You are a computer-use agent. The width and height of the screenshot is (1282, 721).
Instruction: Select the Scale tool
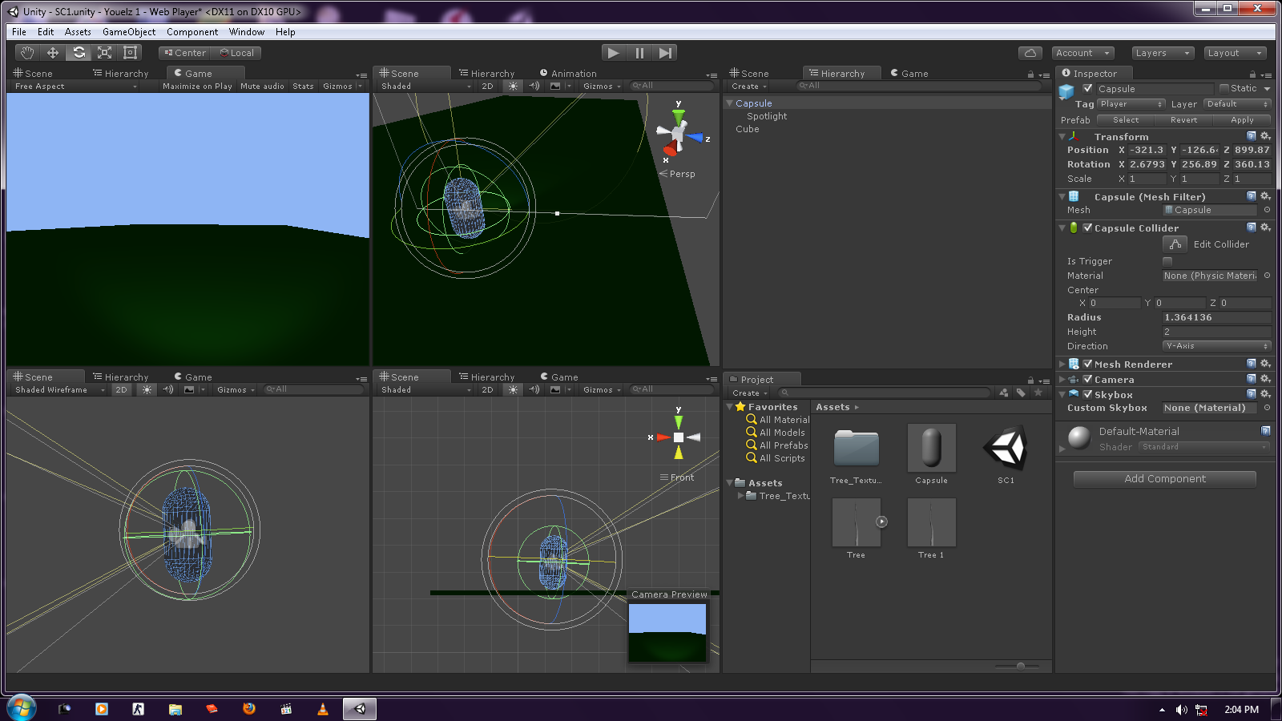pyautogui.click(x=104, y=53)
